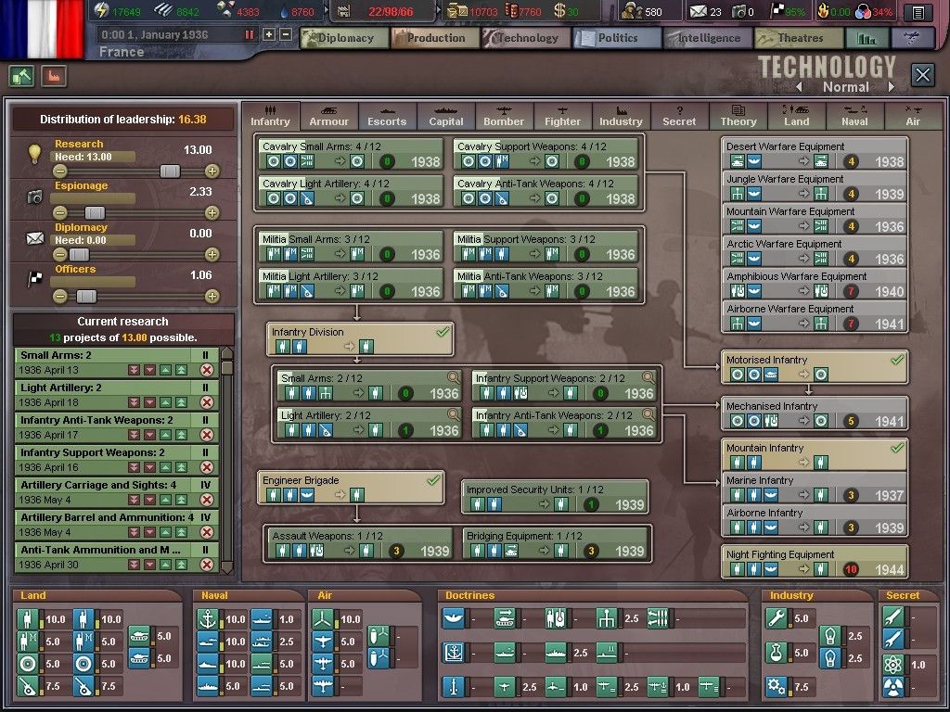Click the atom icon in Secret panel

click(893, 664)
